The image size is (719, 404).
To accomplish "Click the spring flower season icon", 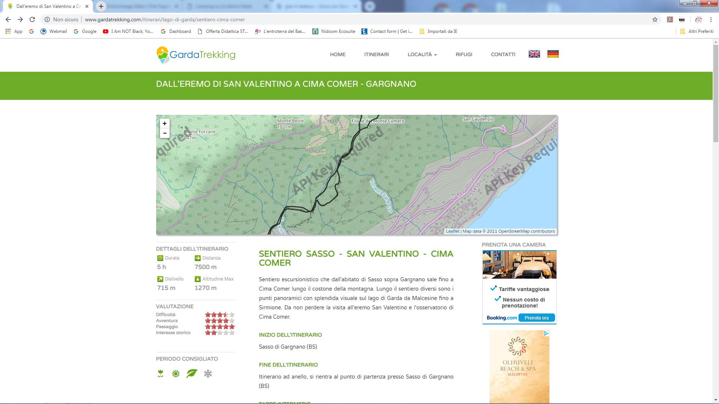I will [x=160, y=373].
